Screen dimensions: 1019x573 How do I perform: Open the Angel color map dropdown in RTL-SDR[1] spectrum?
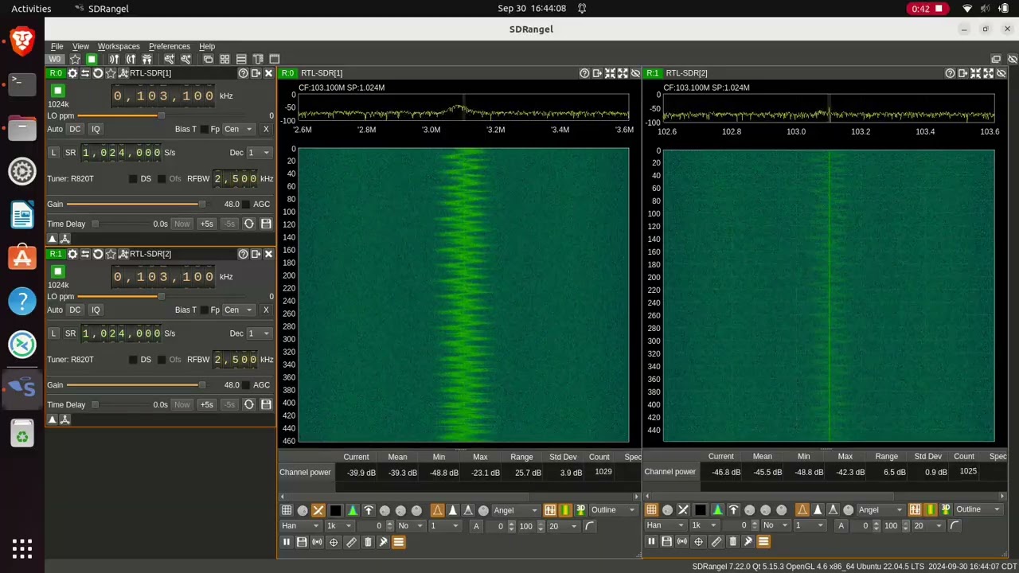coord(516,510)
